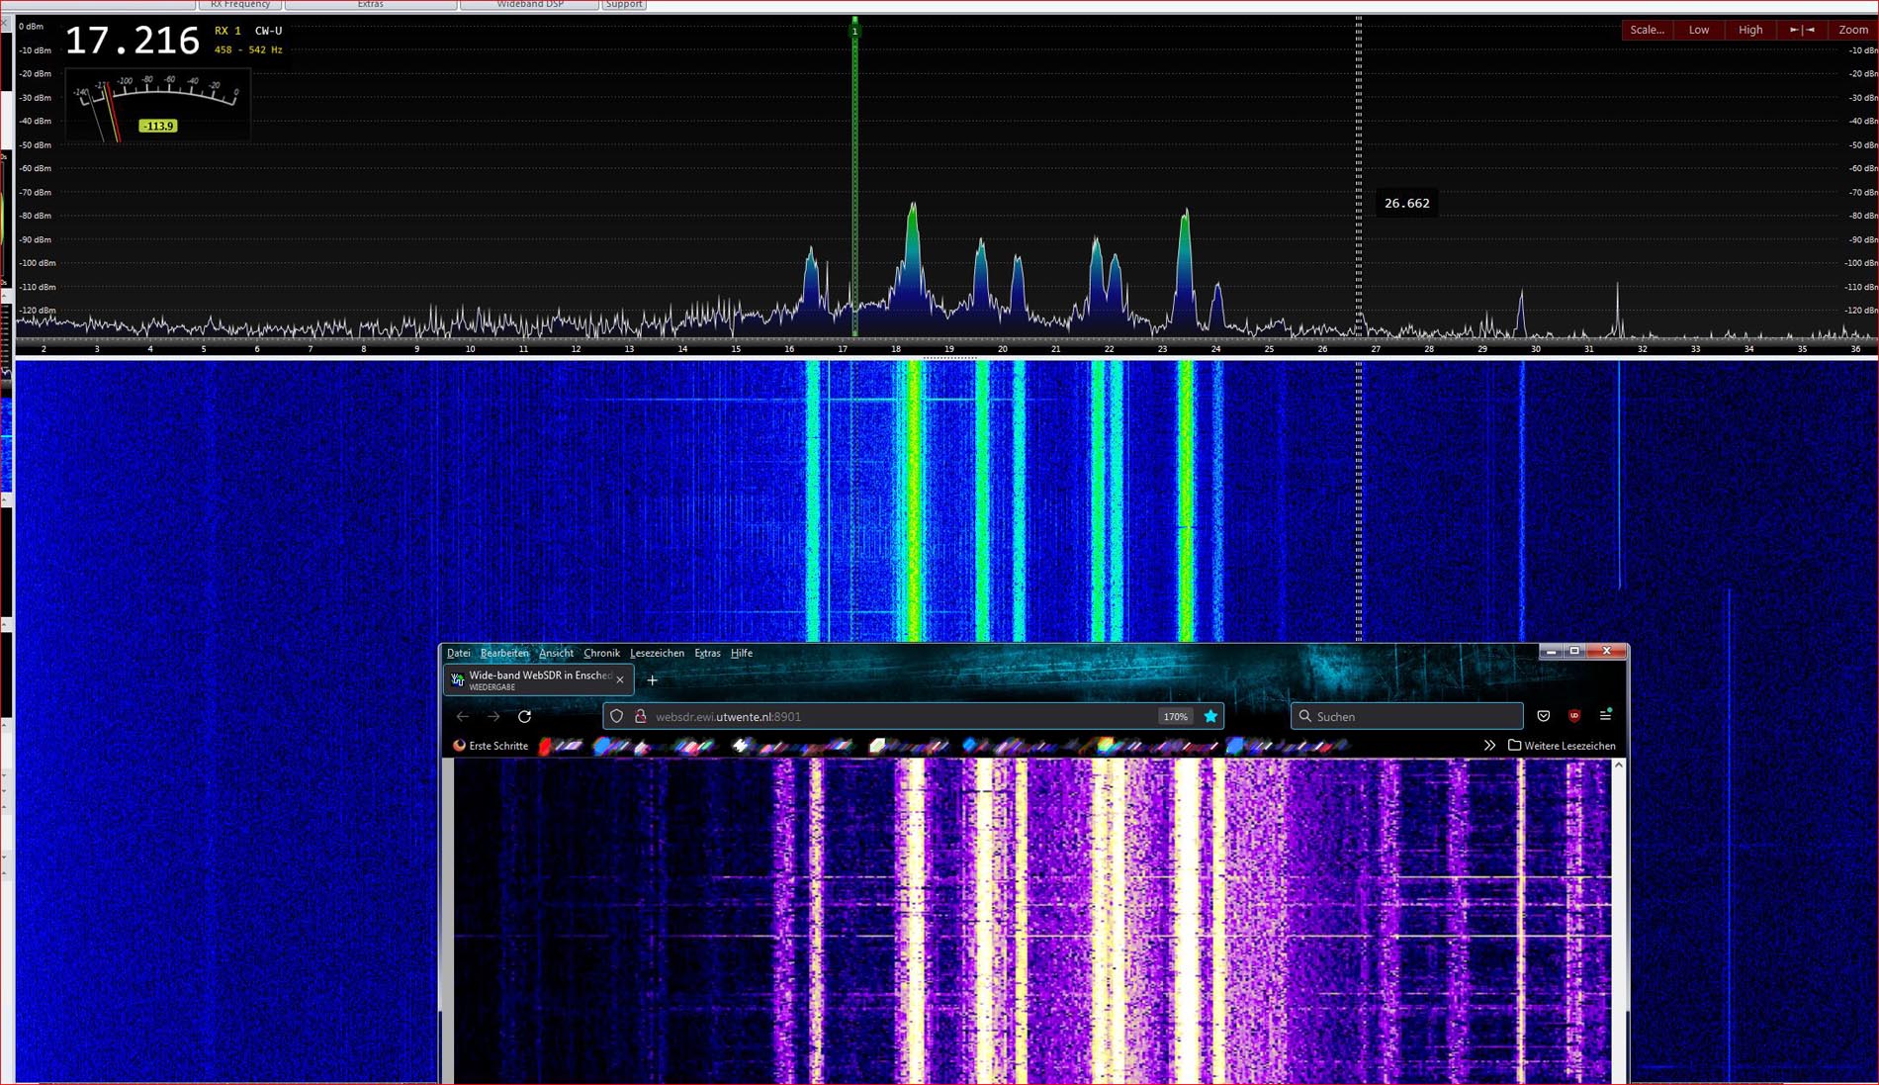Reset the 170% page zoom indicator
This screenshot has height=1085, width=1879.
click(x=1175, y=717)
